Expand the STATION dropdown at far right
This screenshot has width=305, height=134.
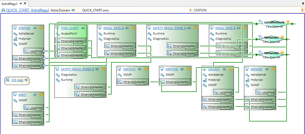[x=302, y=10]
